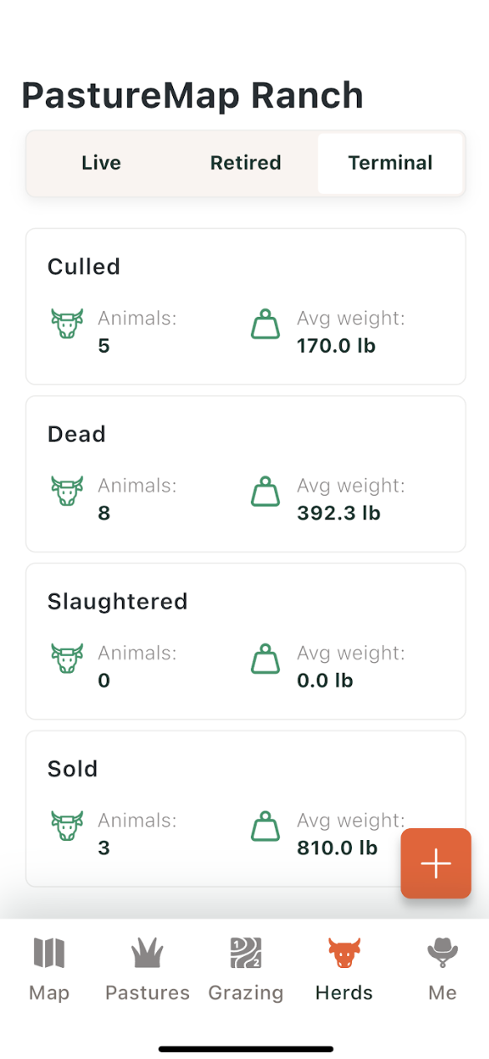The height and width of the screenshot is (1059, 489).
Task: Go to Pastures grass icon
Action: (x=147, y=953)
